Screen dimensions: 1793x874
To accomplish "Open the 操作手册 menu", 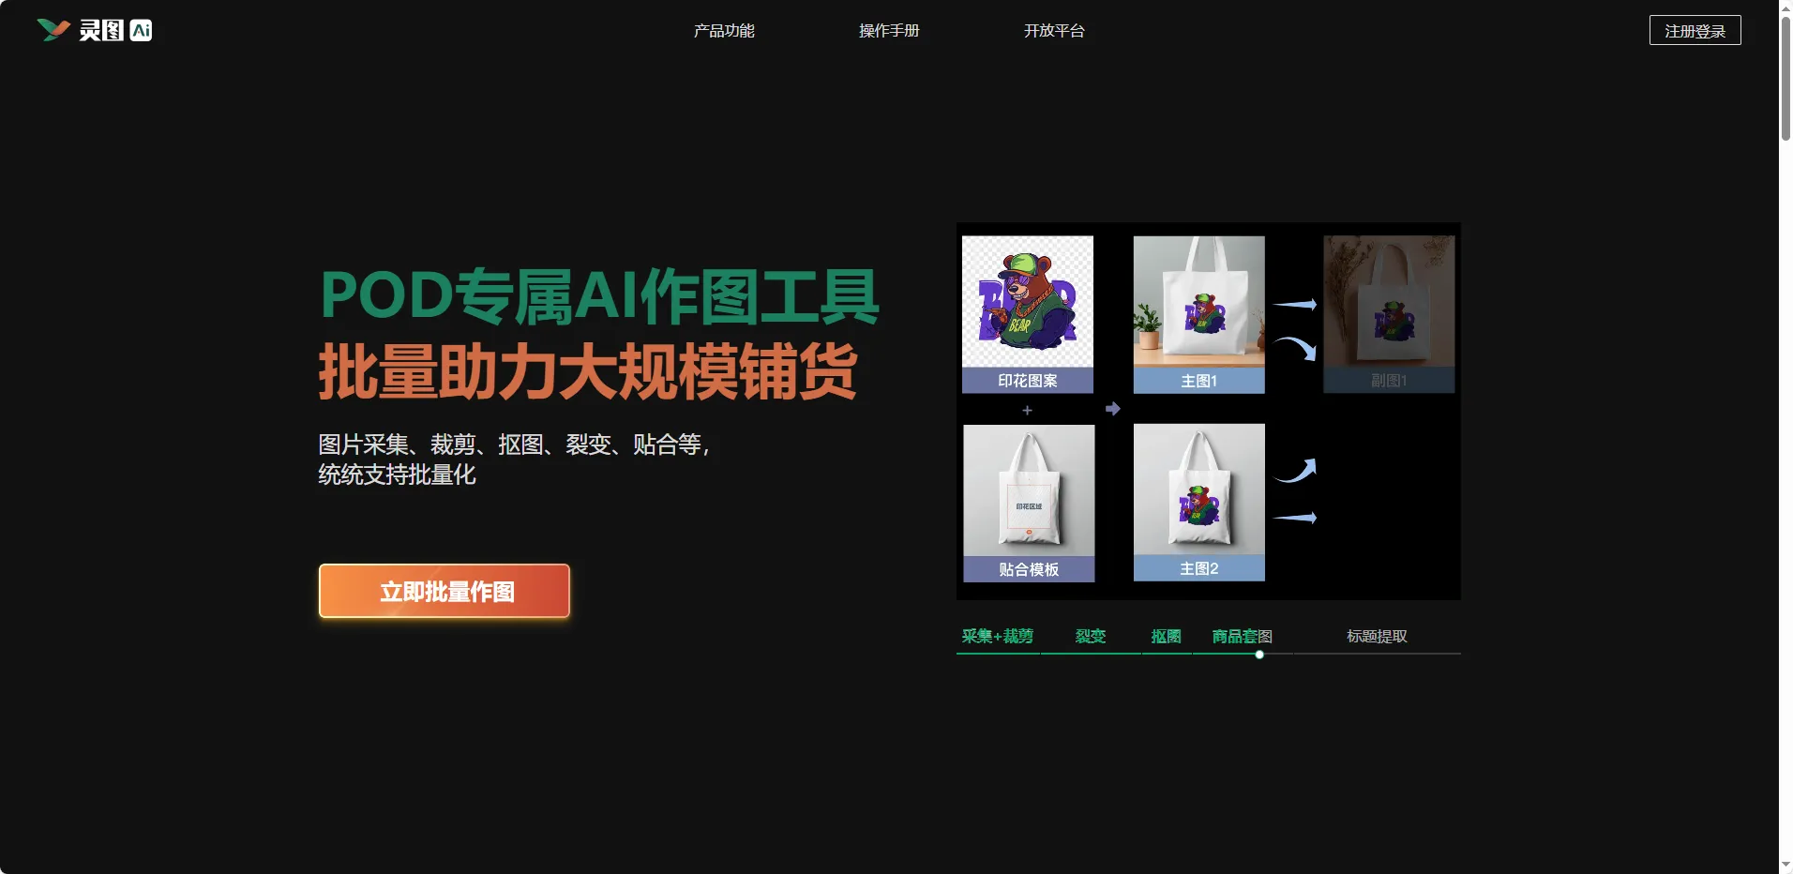I will (x=889, y=29).
